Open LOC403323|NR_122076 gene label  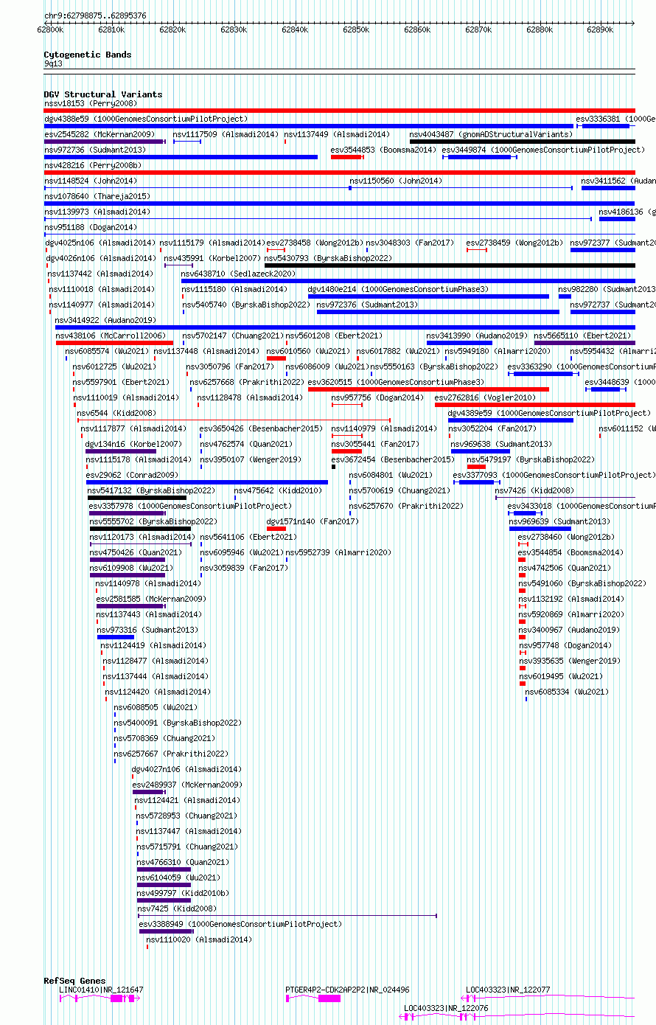coord(446,1007)
